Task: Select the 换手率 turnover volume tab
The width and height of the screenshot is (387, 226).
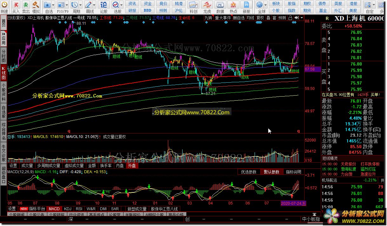Action: (x=106, y=166)
